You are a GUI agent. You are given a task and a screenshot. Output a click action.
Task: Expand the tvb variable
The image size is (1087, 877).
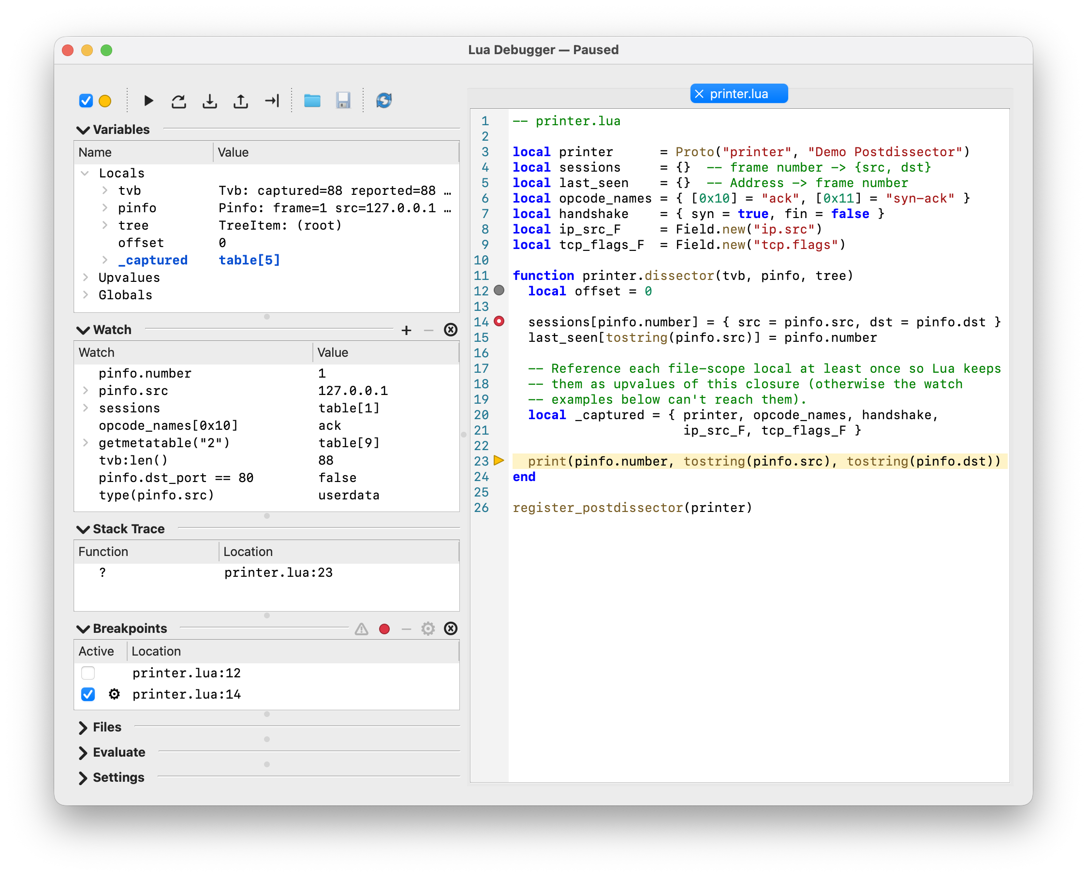[x=104, y=190]
